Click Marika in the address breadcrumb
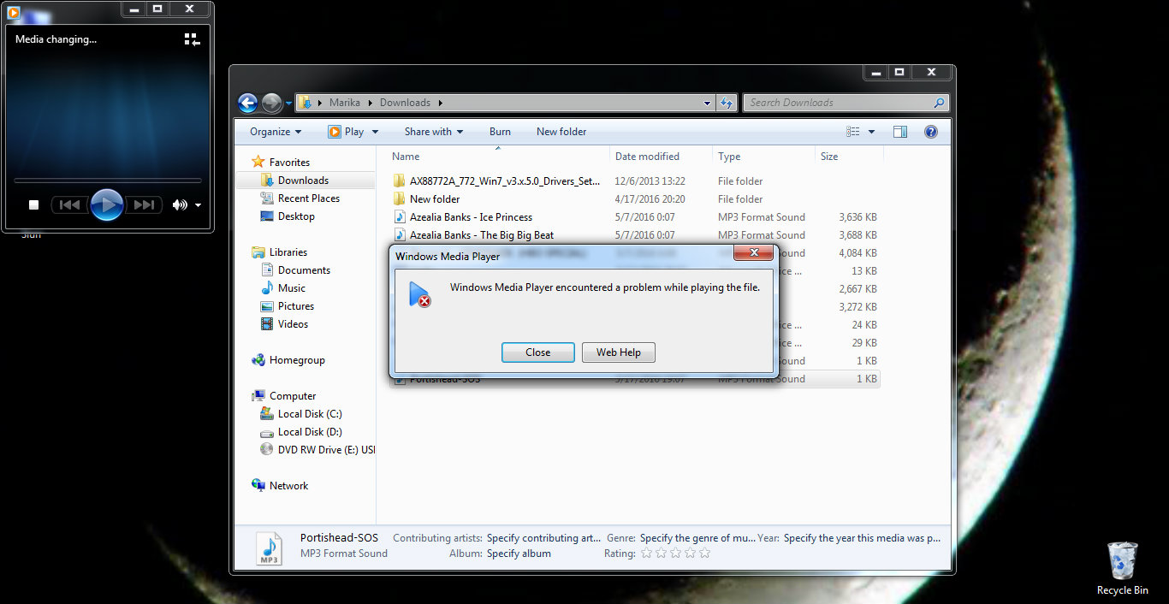The width and height of the screenshot is (1169, 604). [x=345, y=103]
